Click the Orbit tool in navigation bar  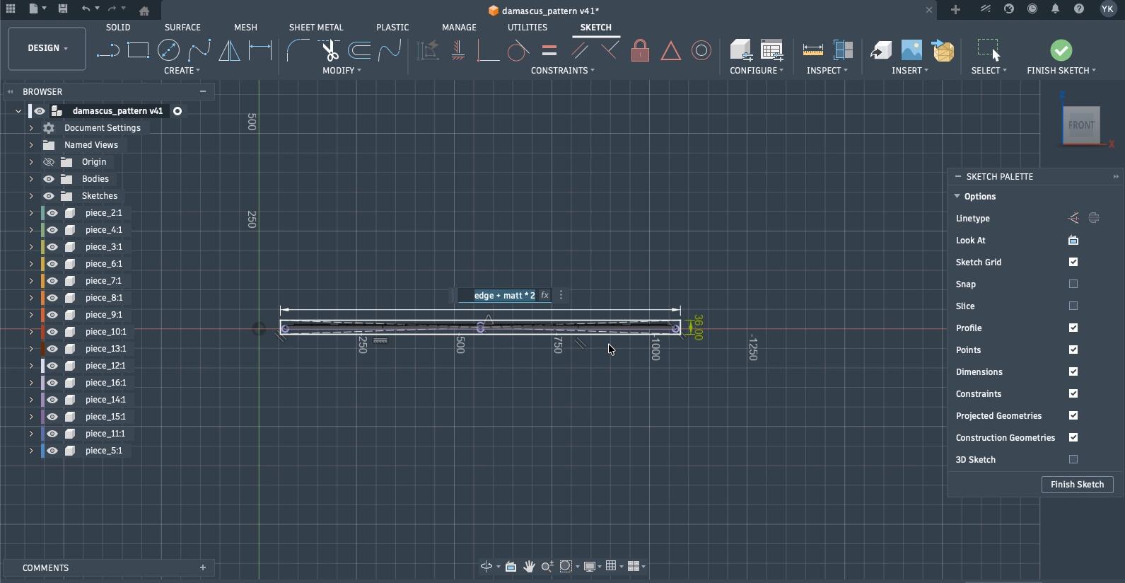[x=486, y=566]
